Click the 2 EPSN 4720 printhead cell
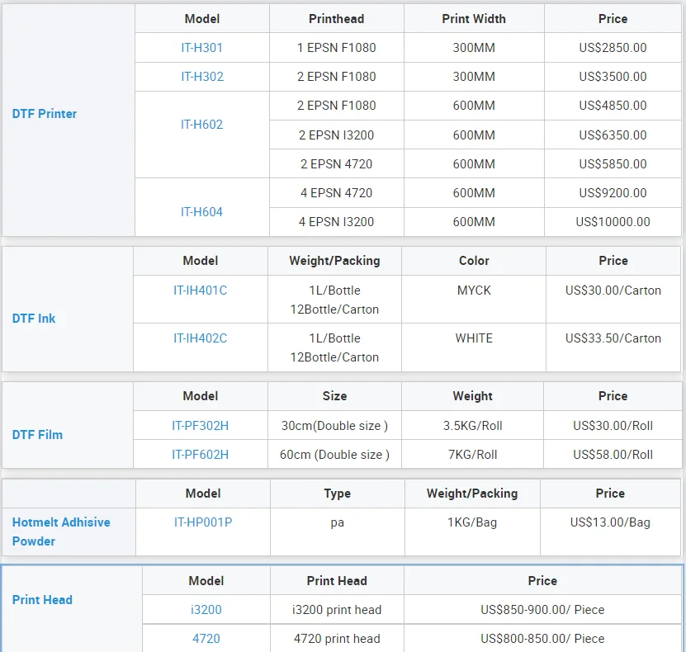Screen dimensions: 686x652 [x=337, y=164]
